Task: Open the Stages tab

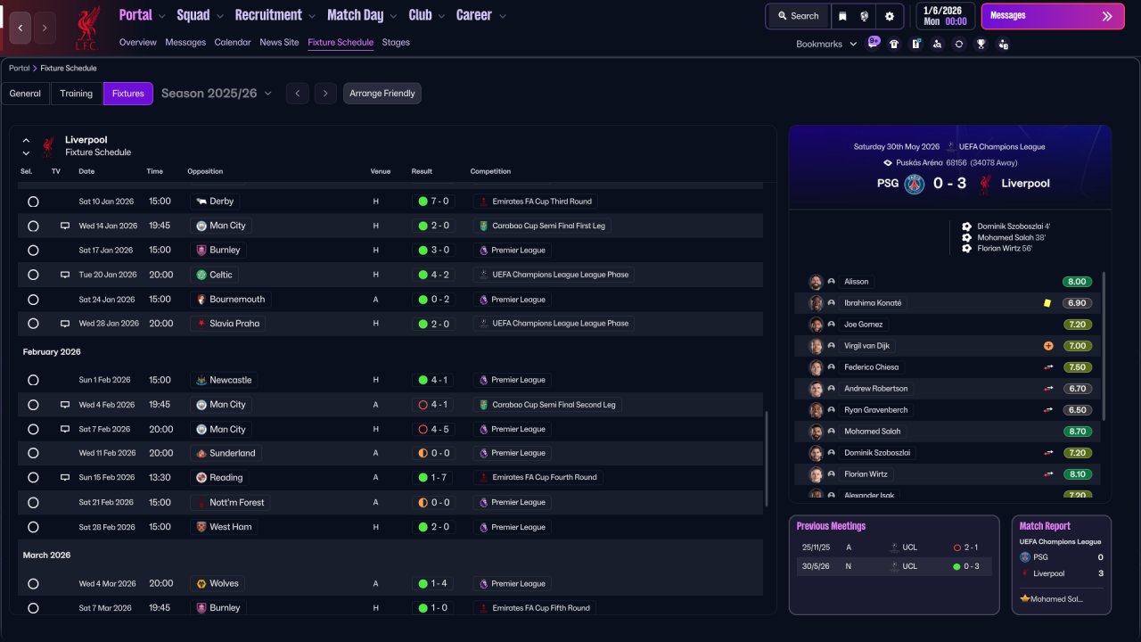Action: [x=396, y=43]
